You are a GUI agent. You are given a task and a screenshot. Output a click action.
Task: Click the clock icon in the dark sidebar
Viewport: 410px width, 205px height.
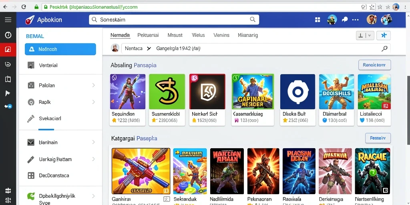pyautogui.click(x=8, y=35)
